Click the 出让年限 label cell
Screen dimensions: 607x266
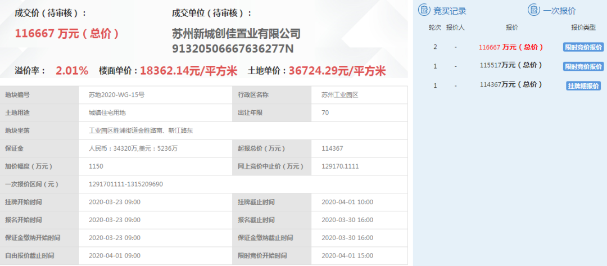pos(272,112)
